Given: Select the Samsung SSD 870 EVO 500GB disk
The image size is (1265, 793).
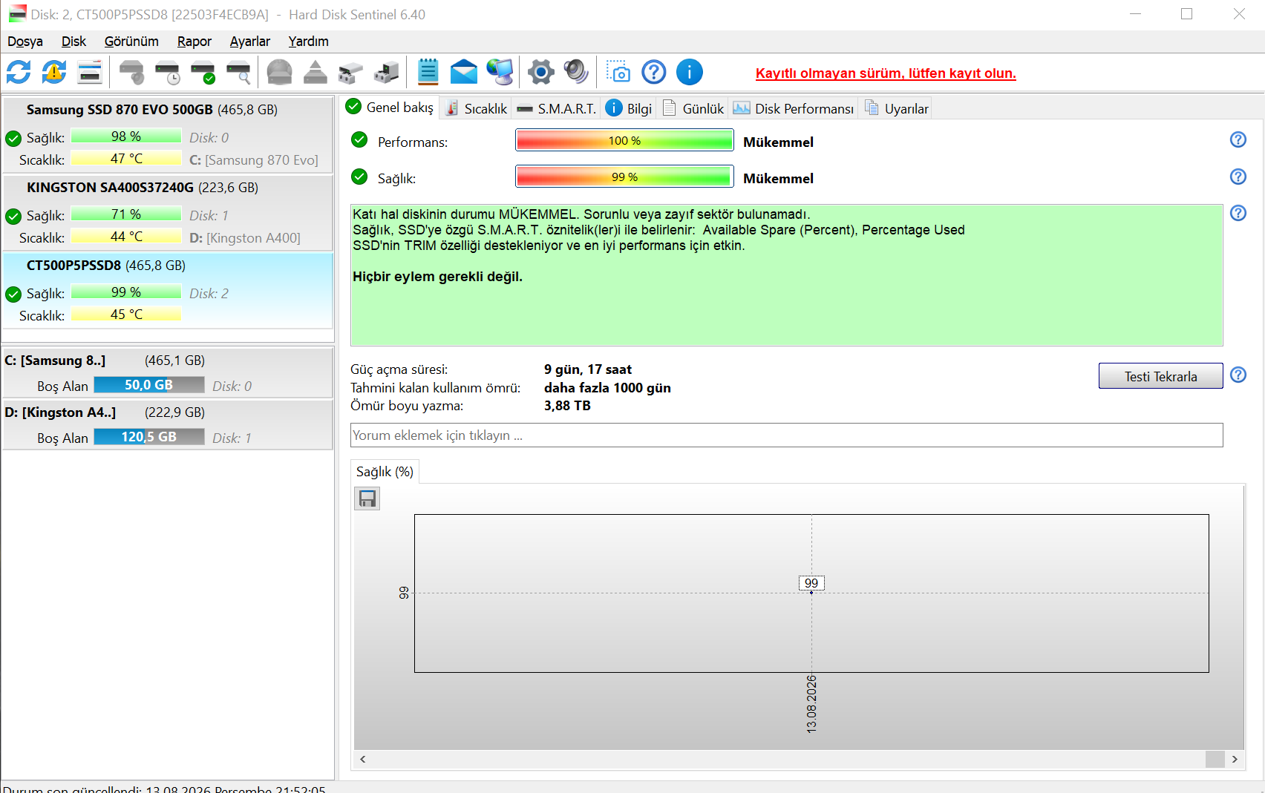Looking at the screenshot, I should (168, 134).
